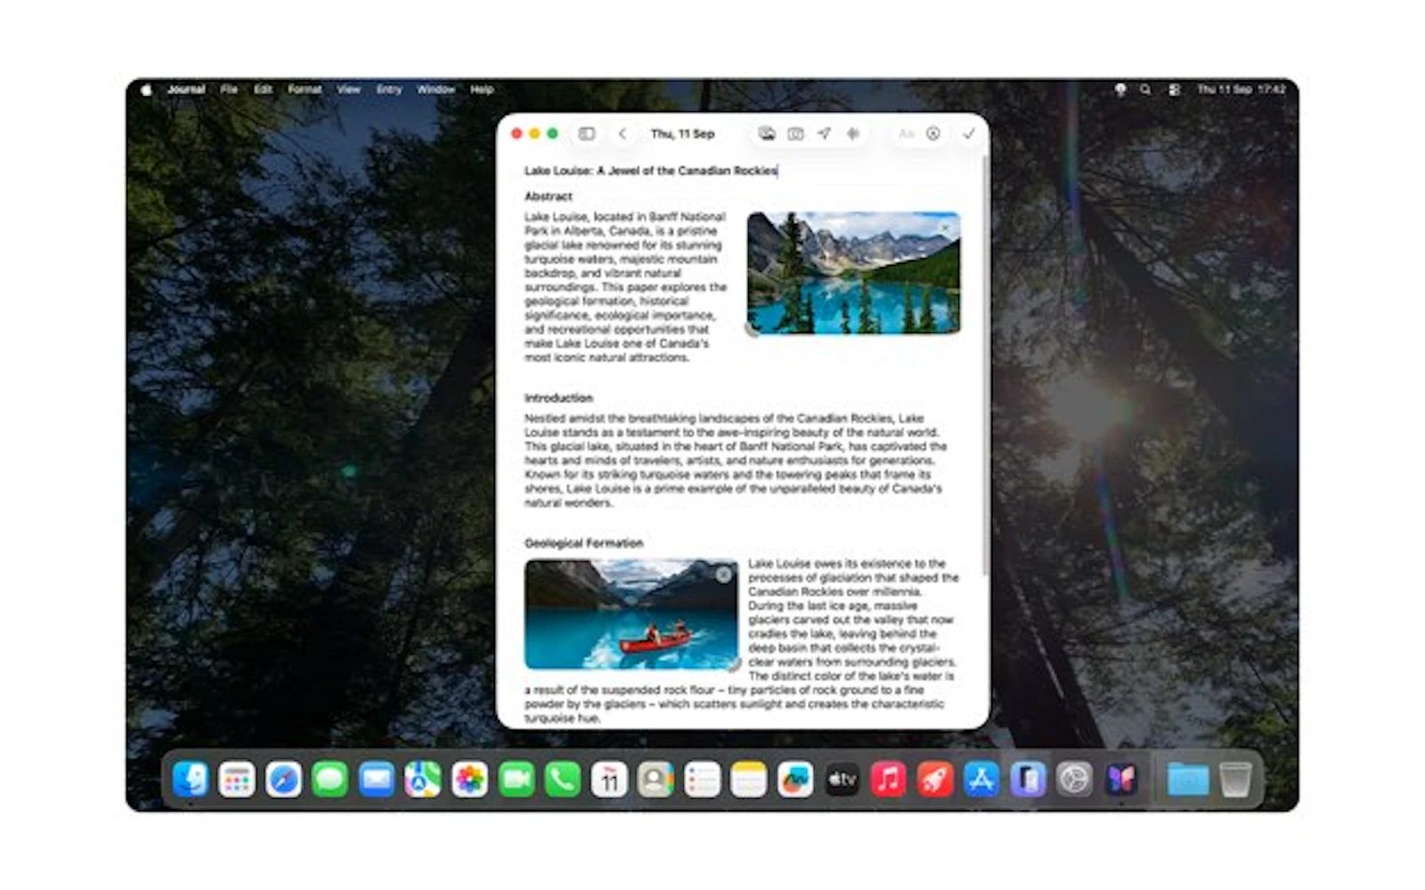Open Mail from the Dock
This screenshot has height=890, width=1425.
tap(377, 780)
